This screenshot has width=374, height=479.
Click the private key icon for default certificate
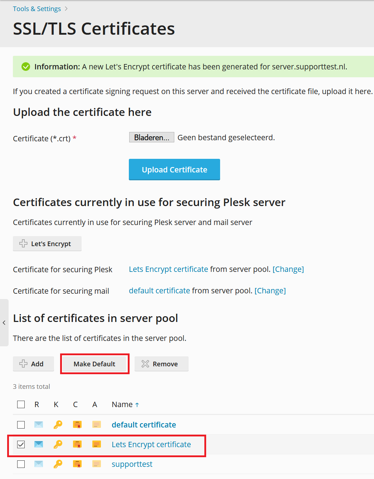[58, 425]
